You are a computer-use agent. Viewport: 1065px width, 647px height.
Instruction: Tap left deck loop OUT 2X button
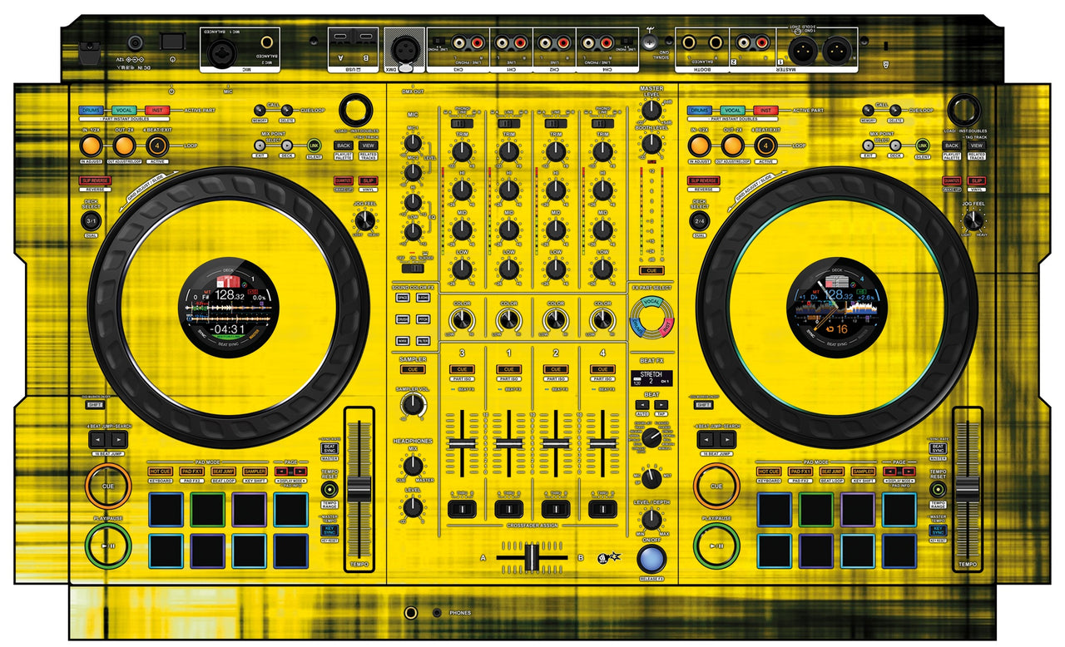(x=123, y=146)
